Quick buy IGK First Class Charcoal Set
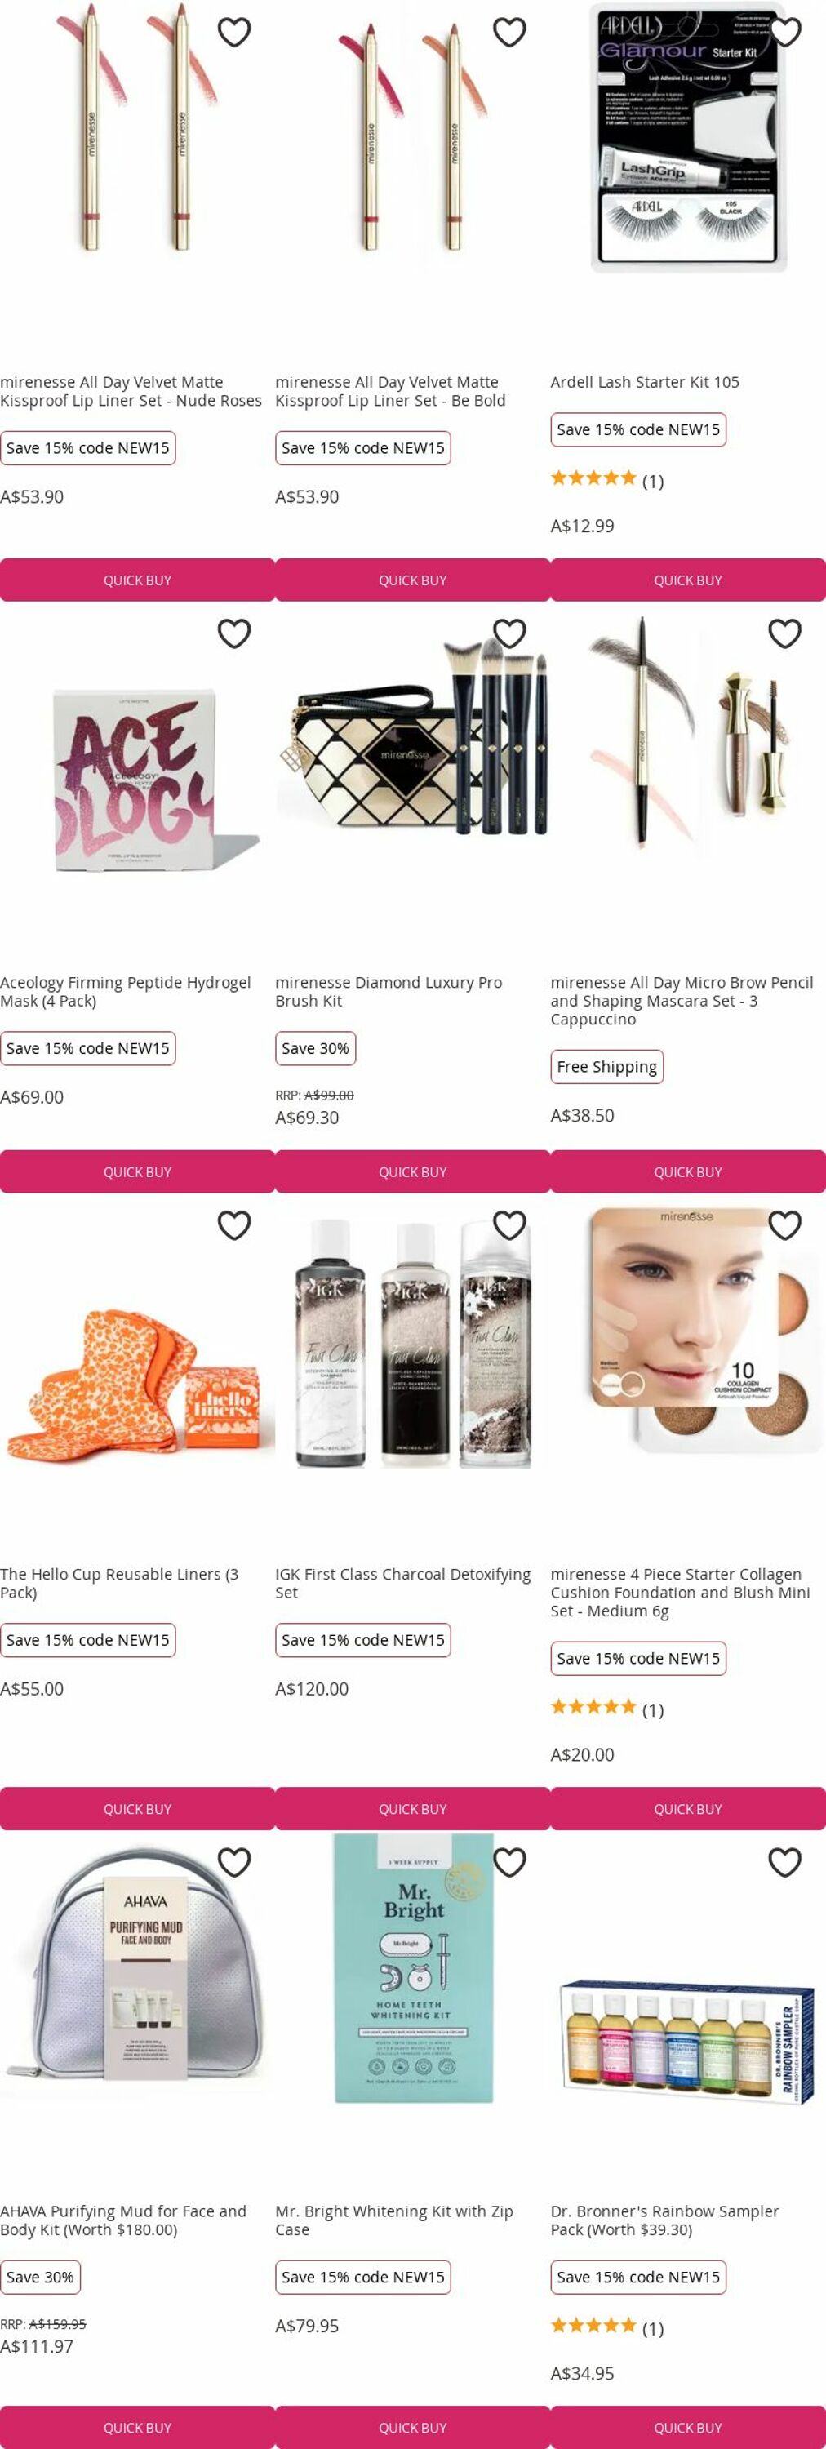The width and height of the screenshot is (826, 2449). [412, 1809]
